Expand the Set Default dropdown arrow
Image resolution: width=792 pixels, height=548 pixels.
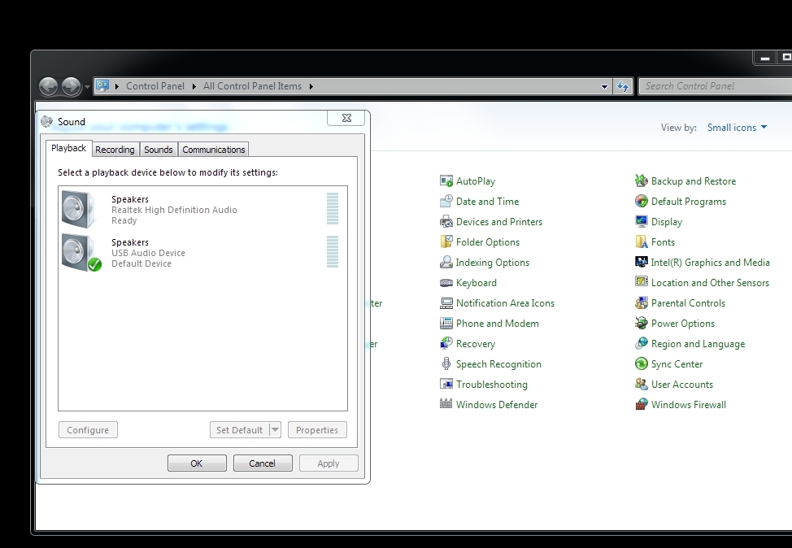click(276, 430)
